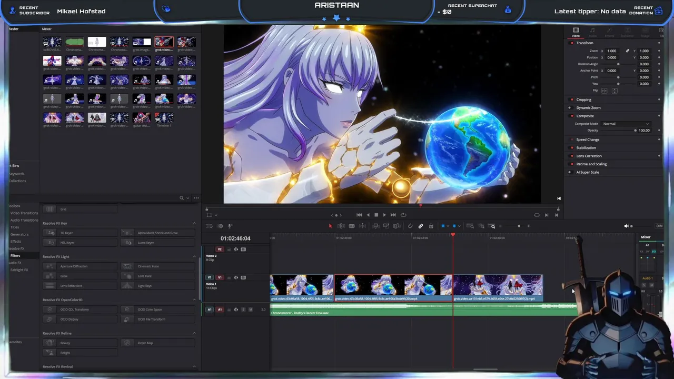Click the Insert Clip icon in toolbar

[x=375, y=226]
